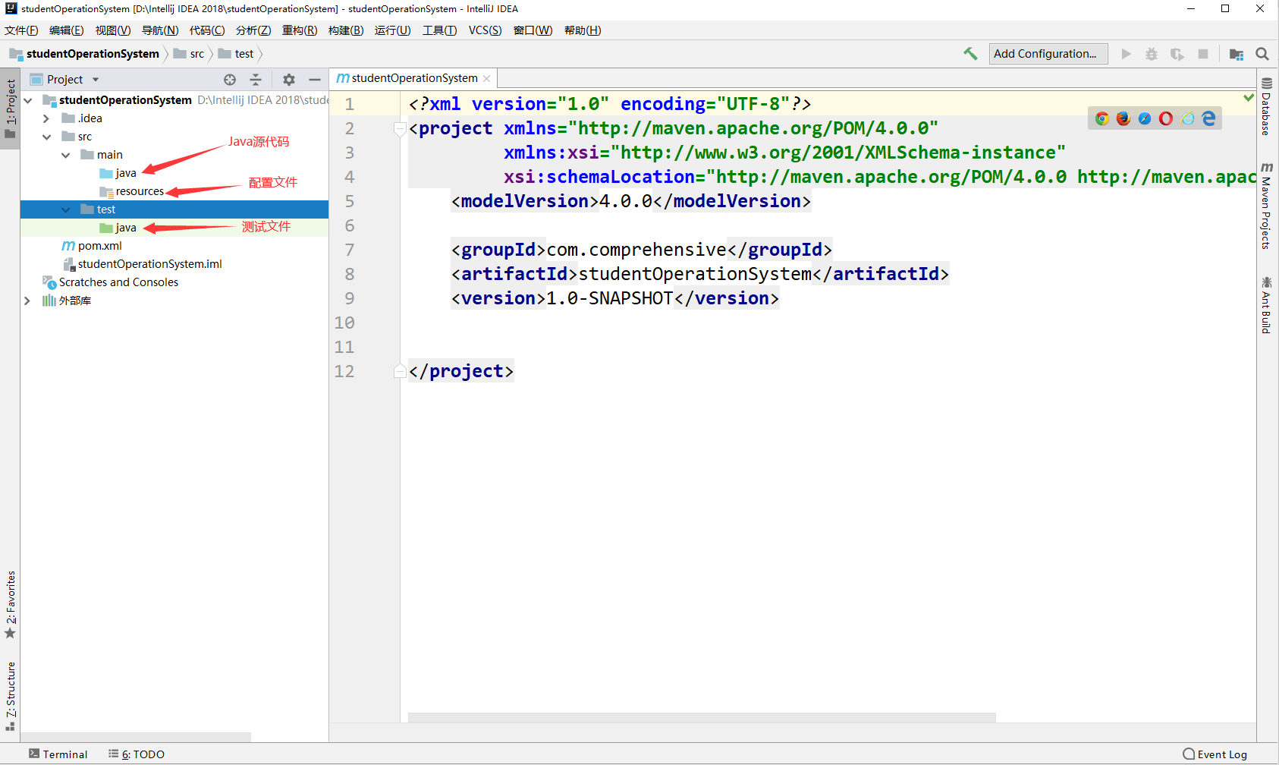Open the Ant Build tool window
Viewport: 1279px width, 765px height.
coord(1267,305)
